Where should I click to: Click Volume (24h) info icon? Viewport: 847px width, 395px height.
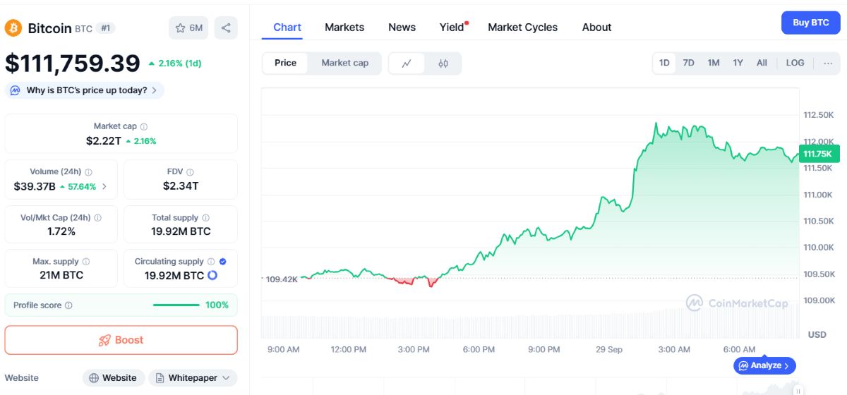point(89,172)
